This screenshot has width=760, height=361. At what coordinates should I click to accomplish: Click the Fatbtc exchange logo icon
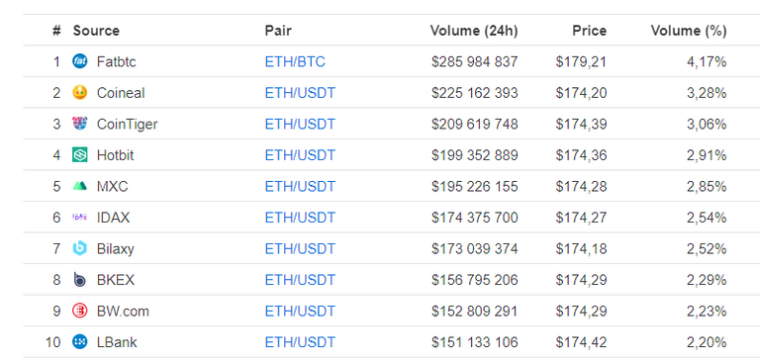tap(80, 61)
